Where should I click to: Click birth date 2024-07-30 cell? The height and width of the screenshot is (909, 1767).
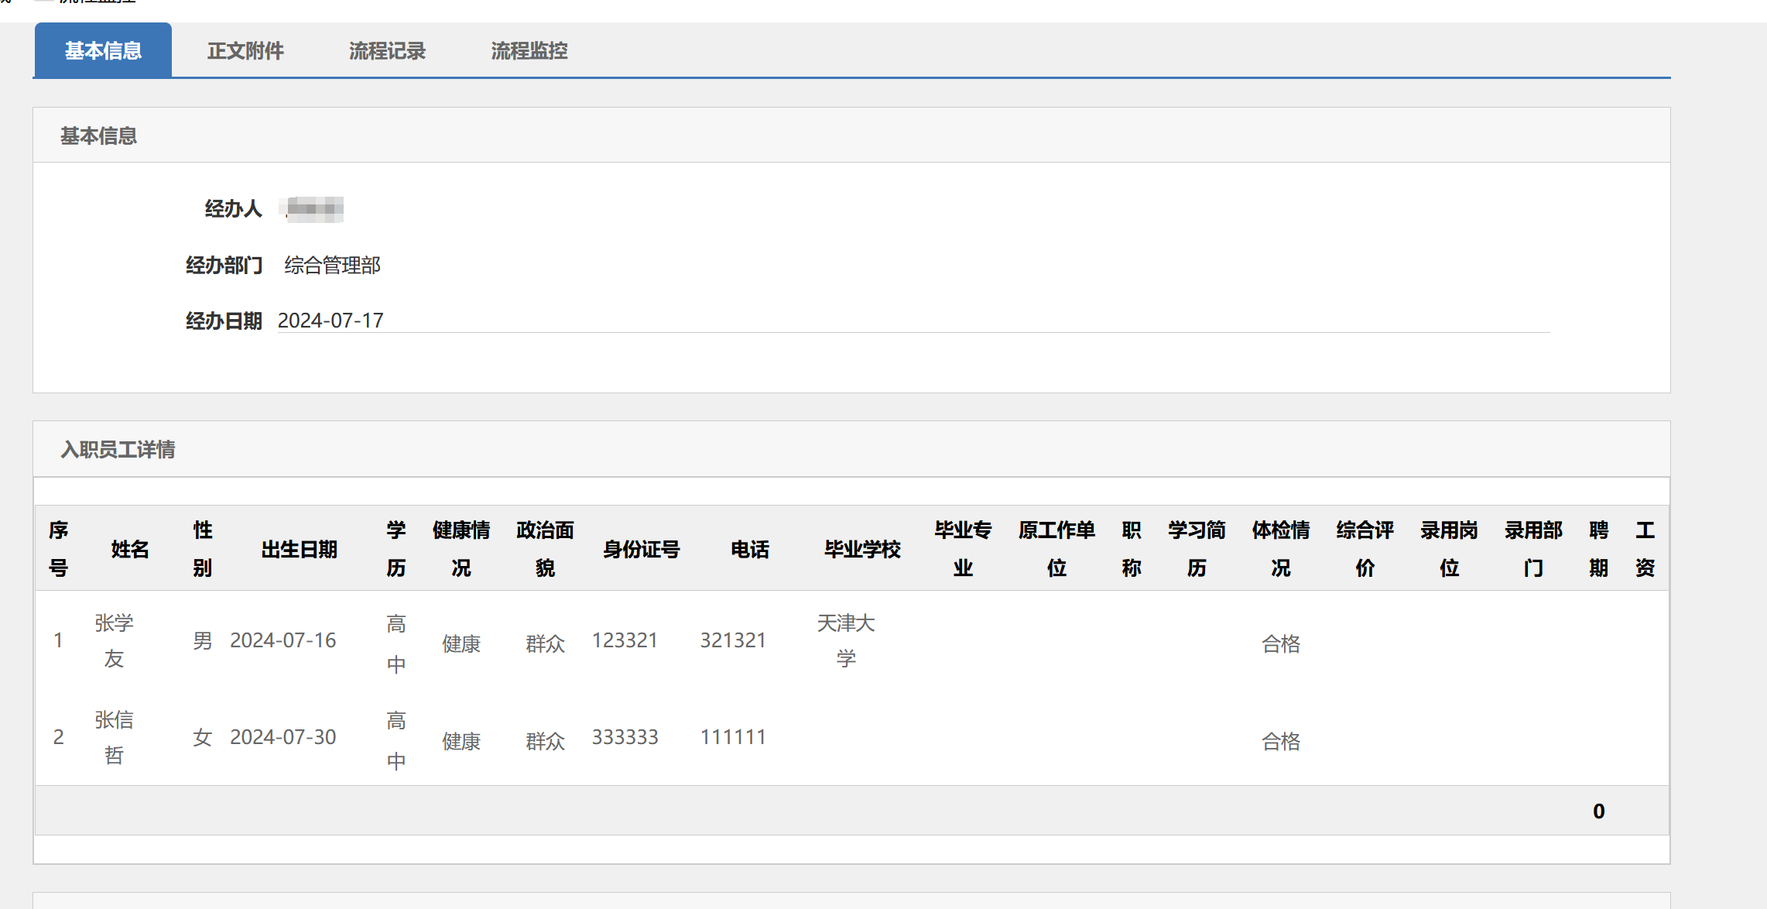pos(283,737)
